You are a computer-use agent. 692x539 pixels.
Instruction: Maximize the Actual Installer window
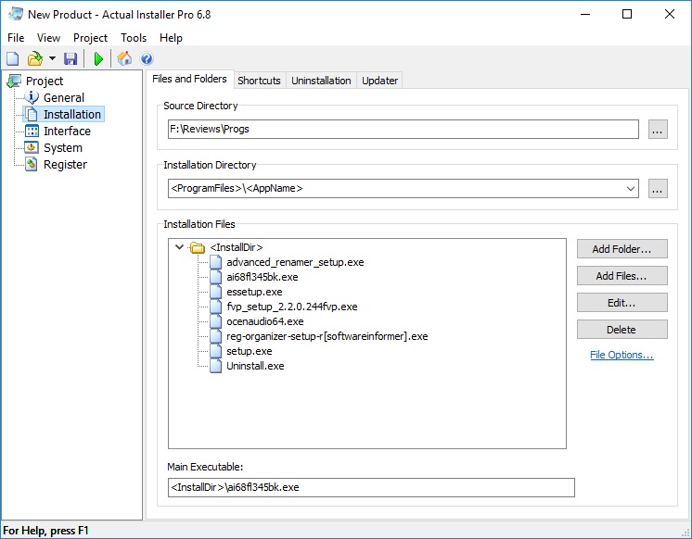pyautogui.click(x=627, y=14)
